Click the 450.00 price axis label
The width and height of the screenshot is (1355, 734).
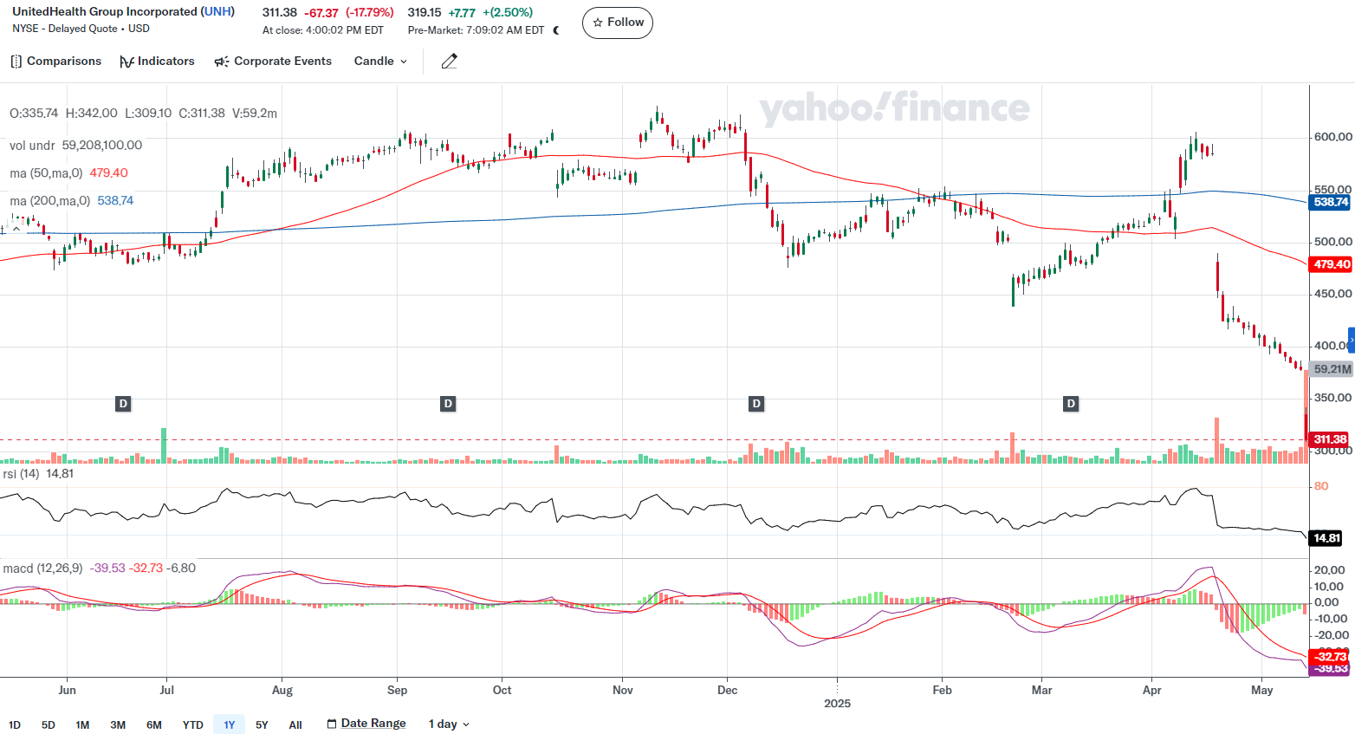point(1332,294)
